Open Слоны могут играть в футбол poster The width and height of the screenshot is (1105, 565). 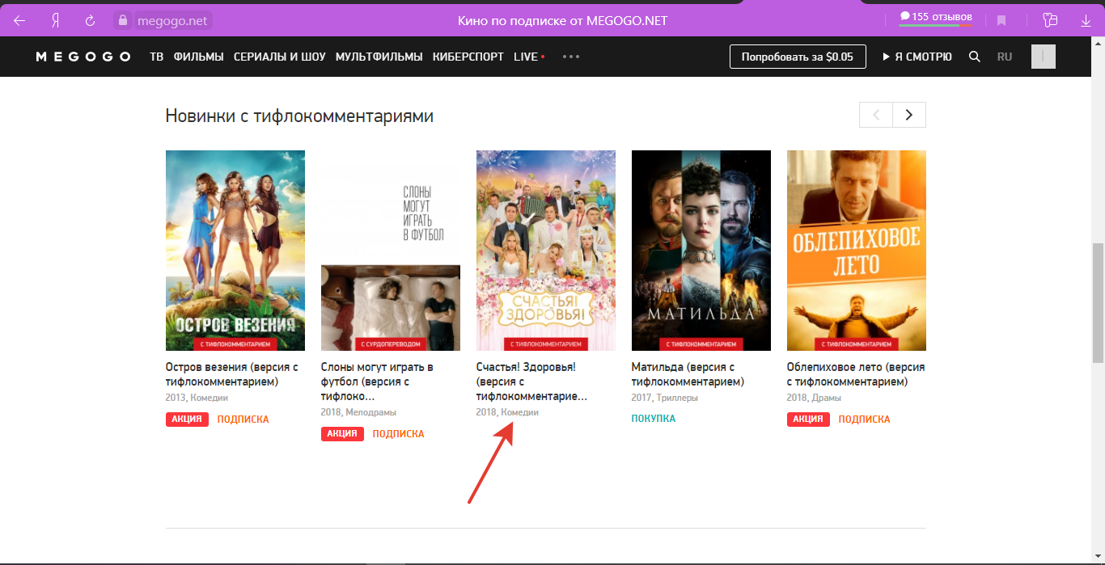(x=391, y=251)
